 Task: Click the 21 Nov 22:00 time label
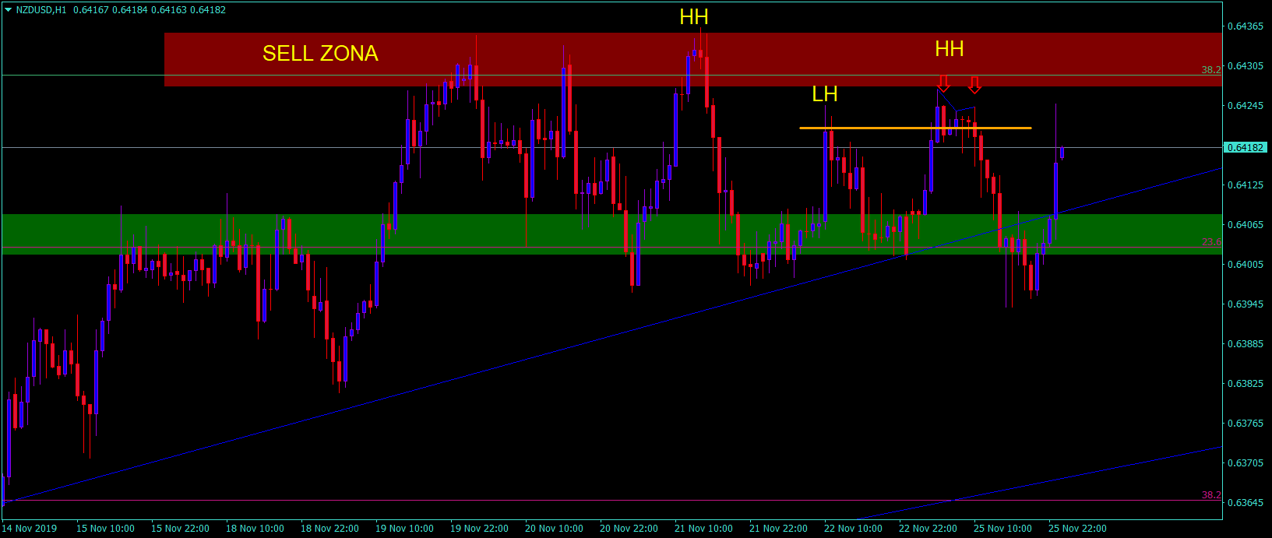click(778, 529)
